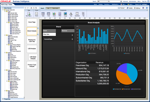This screenshot has height=102, width=150.
Task: Click the Redo arrow icon
Action: 28,8
